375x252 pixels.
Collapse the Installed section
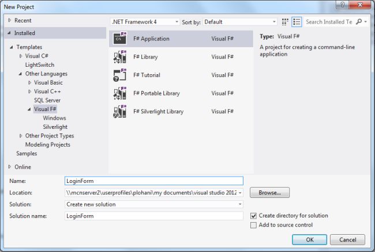point(9,33)
